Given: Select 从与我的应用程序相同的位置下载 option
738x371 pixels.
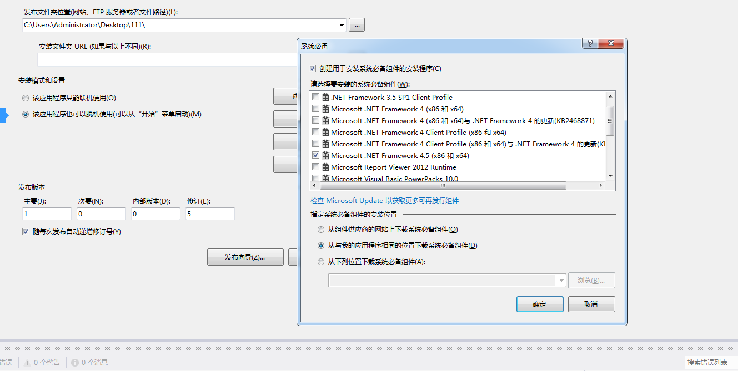Looking at the screenshot, I should pyautogui.click(x=321, y=246).
